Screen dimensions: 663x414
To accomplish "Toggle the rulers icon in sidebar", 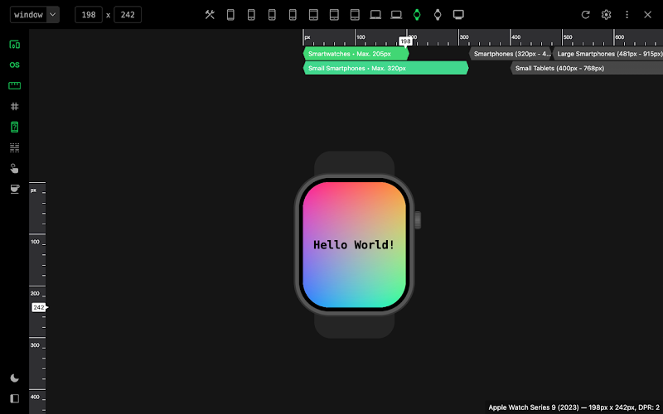I will (14, 86).
